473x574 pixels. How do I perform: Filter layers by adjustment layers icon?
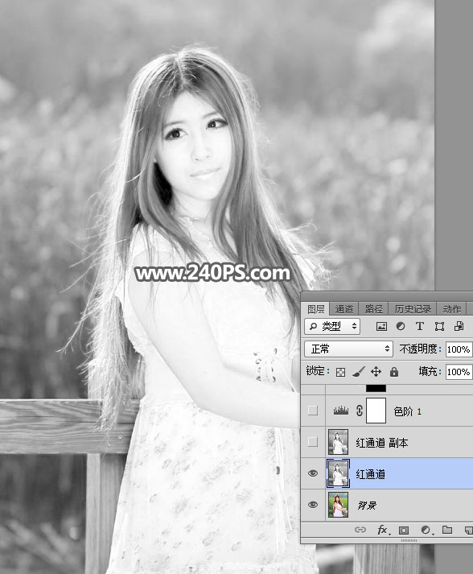(x=401, y=326)
